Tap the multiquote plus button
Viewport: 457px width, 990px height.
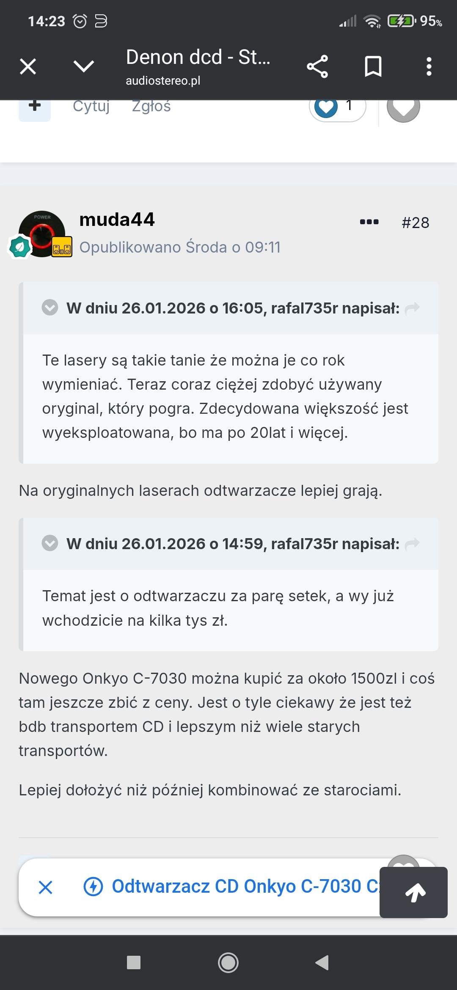click(x=35, y=107)
